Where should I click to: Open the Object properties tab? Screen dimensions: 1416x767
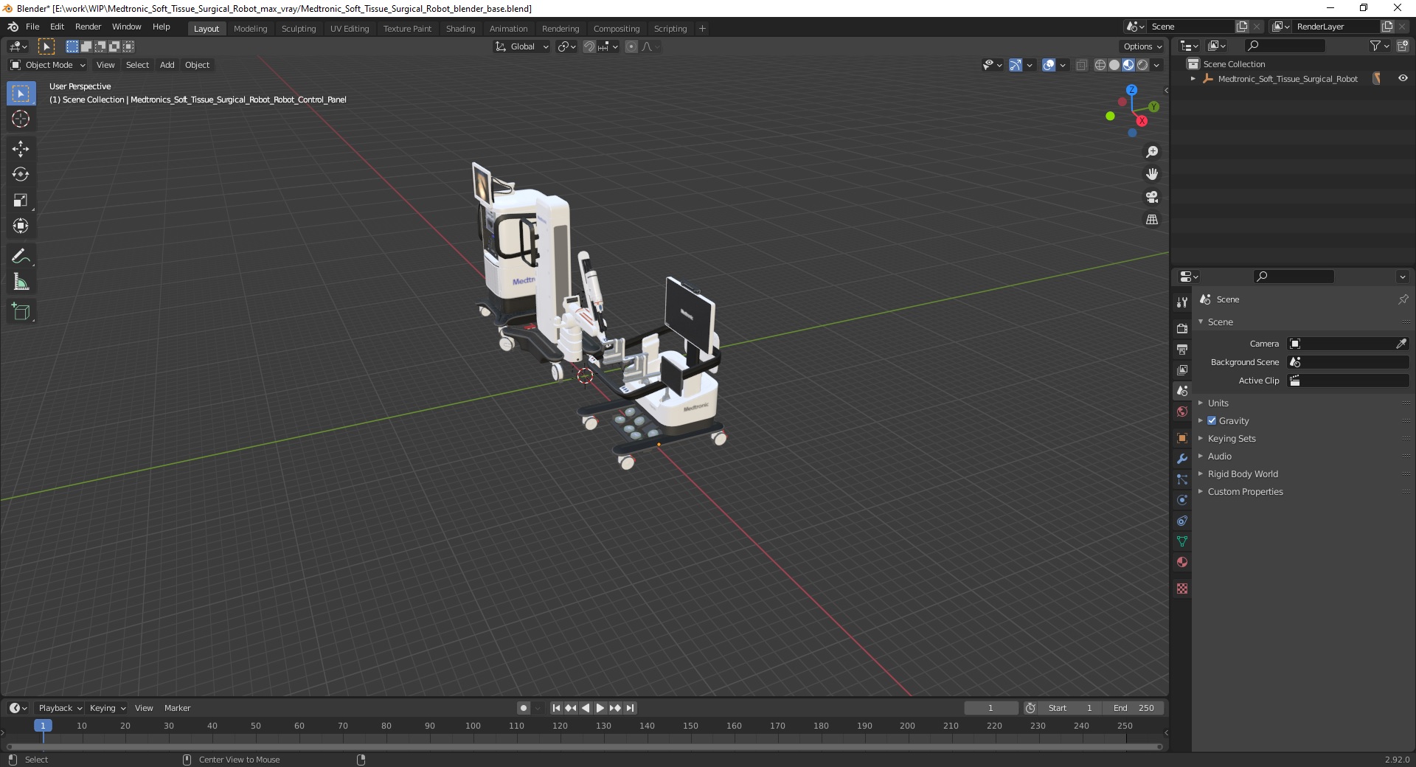coord(1182,438)
